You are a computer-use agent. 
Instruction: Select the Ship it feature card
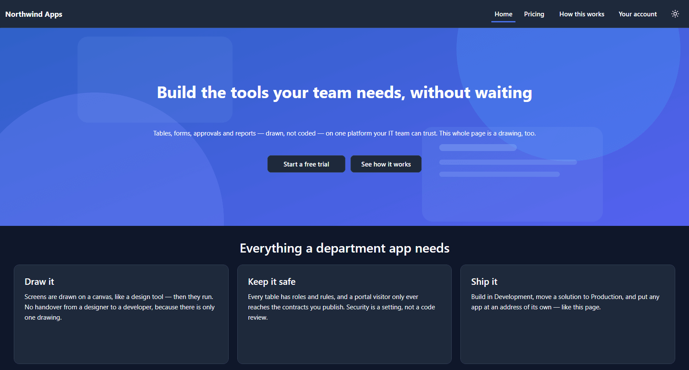pos(568,314)
